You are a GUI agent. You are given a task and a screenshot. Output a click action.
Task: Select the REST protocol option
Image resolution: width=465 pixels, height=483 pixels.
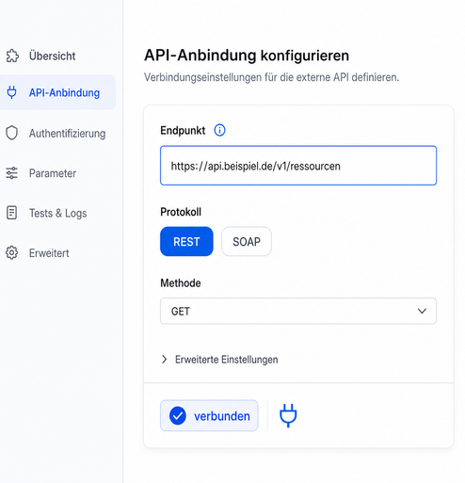click(186, 241)
